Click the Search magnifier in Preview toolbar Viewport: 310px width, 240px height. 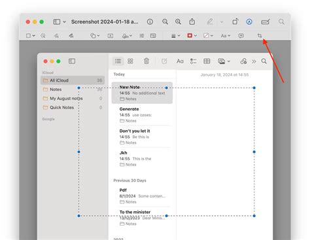[x=281, y=22]
